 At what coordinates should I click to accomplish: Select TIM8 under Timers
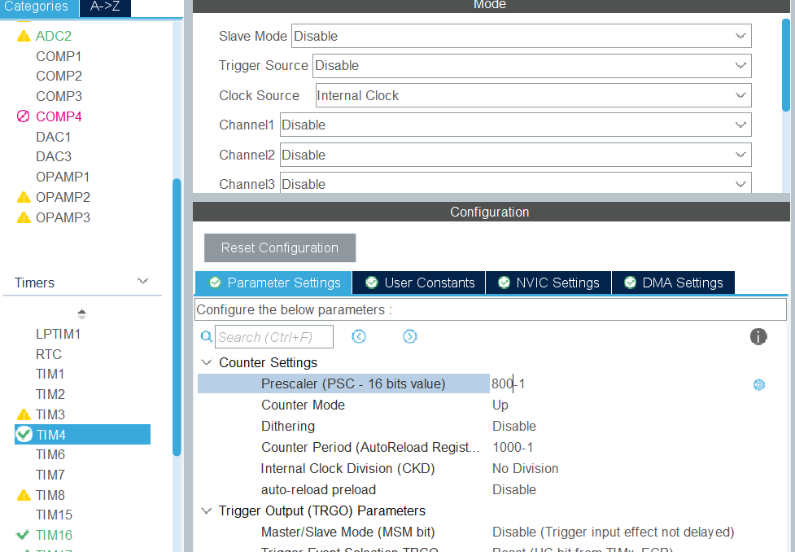point(50,495)
